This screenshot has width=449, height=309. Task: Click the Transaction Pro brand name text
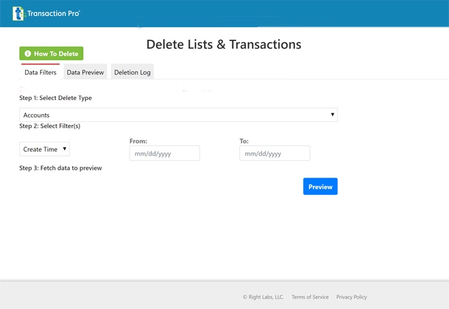pos(54,13)
